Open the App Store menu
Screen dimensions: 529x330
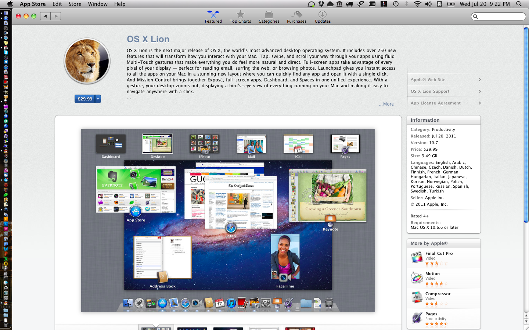pos(33,4)
